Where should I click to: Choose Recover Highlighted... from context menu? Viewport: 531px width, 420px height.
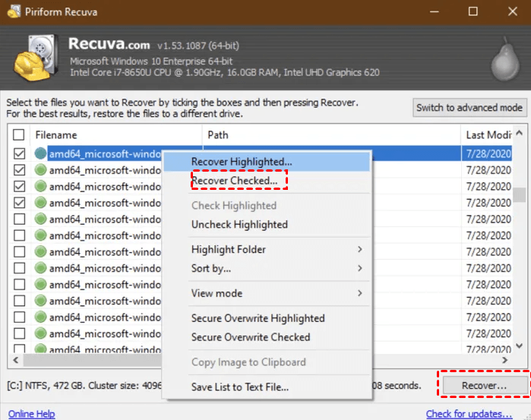point(267,162)
